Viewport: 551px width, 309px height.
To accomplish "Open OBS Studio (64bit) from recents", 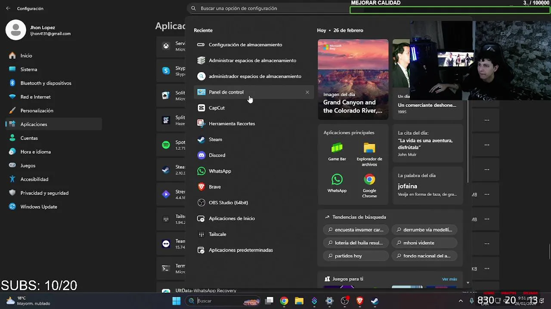I will click(254, 203).
